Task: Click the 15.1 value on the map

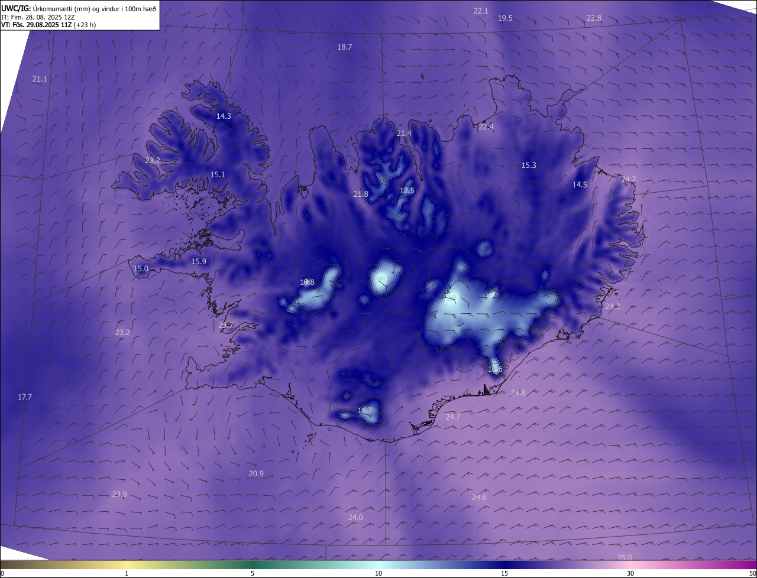Action: 218,175
